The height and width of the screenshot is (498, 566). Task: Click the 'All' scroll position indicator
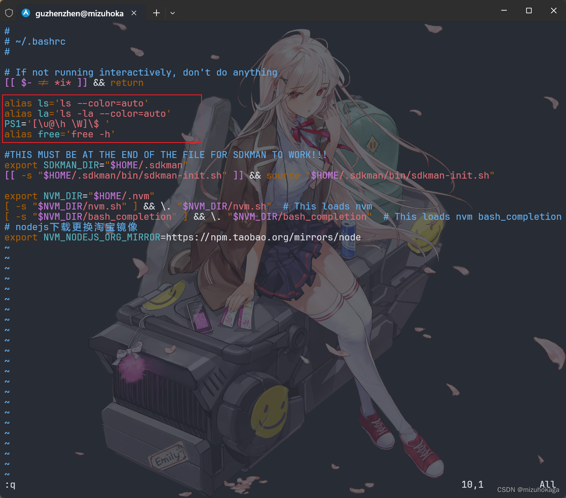548,484
